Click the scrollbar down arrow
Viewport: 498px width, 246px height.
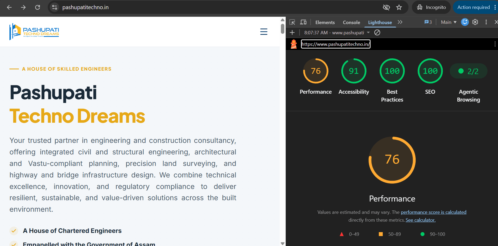pyautogui.click(x=282, y=243)
